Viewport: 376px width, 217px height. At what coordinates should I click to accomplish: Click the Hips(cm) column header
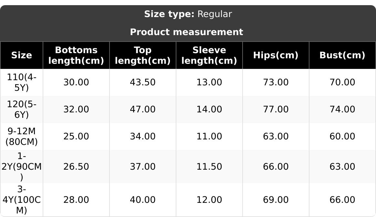pyautogui.click(x=276, y=55)
